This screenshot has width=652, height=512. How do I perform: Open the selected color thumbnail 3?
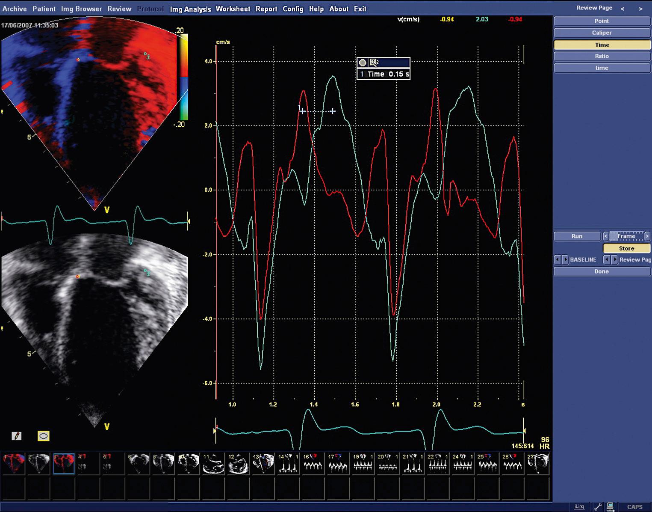64,464
